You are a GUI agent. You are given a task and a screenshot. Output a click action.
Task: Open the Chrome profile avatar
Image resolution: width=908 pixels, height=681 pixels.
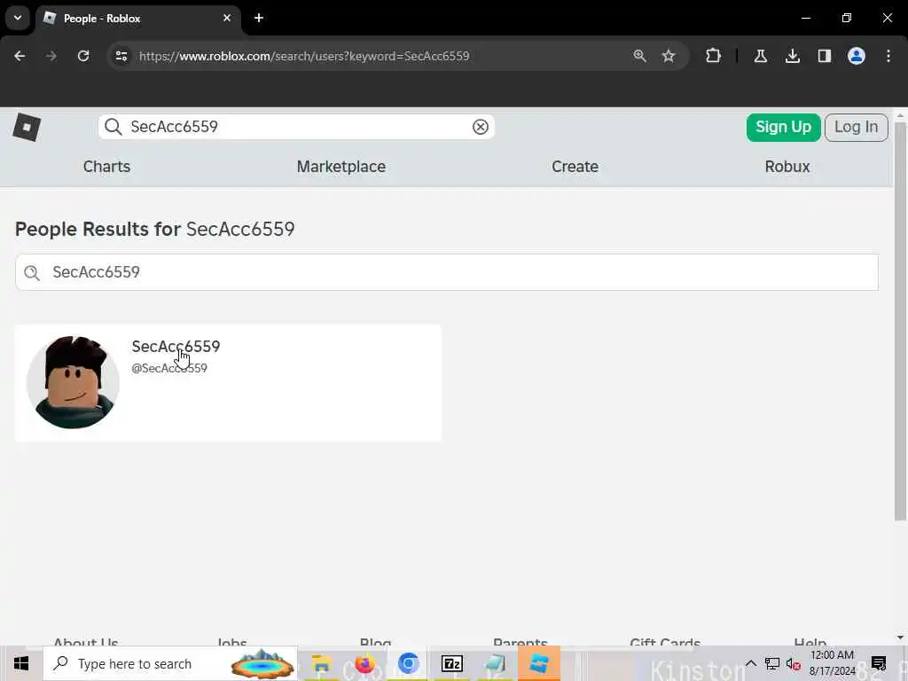point(856,56)
